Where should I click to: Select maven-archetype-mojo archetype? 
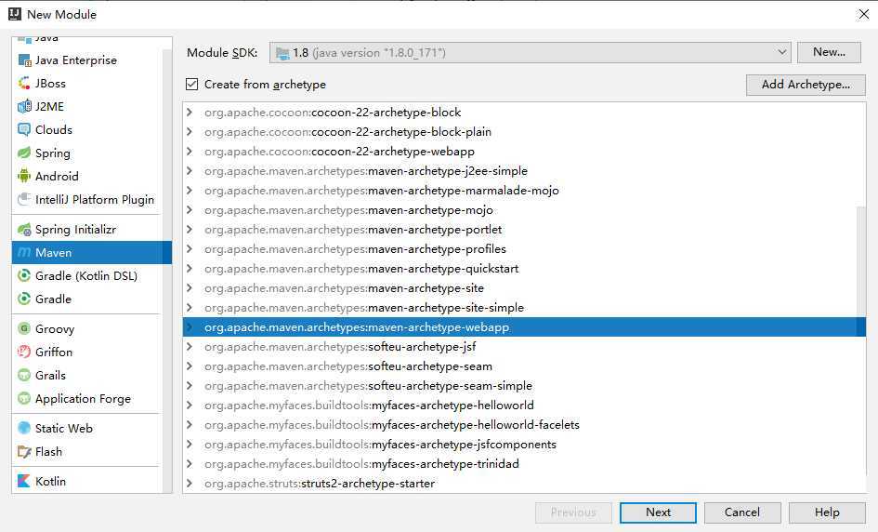pyautogui.click(x=524, y=209)
